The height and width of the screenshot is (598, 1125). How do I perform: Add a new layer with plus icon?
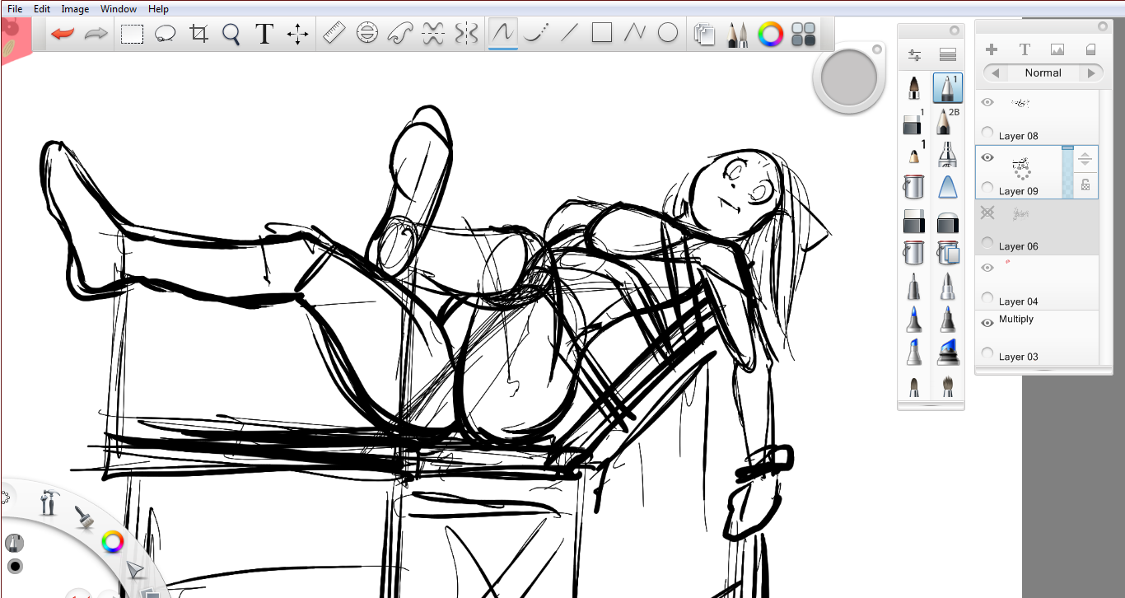click(992, 50)
